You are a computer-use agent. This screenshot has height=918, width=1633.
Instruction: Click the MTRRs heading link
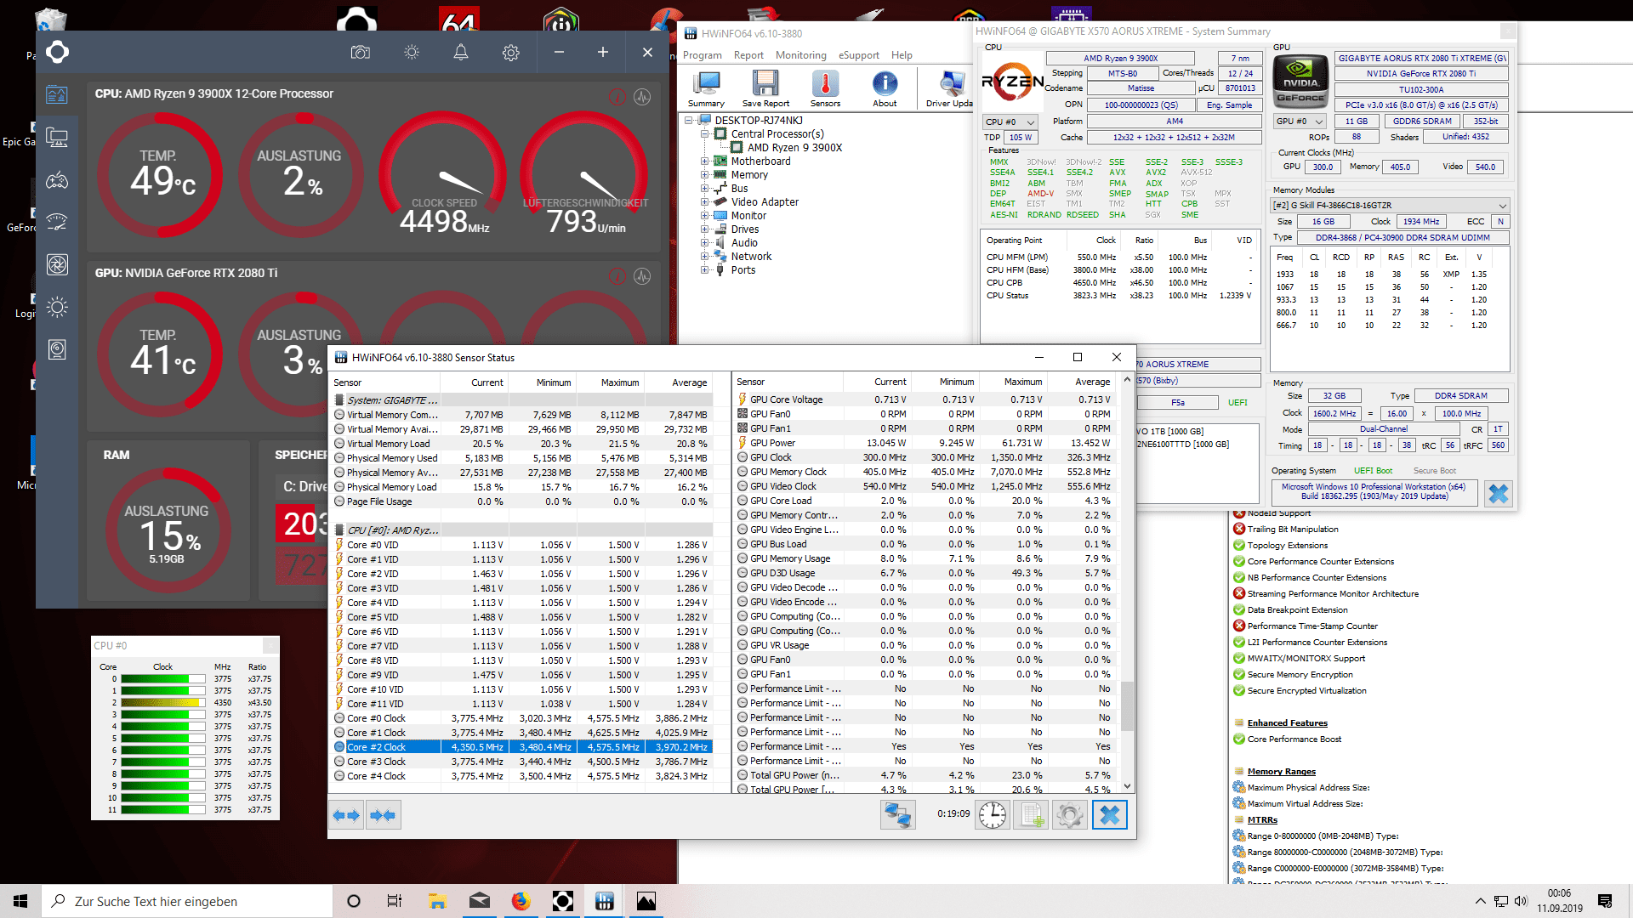coord(1262,820)
